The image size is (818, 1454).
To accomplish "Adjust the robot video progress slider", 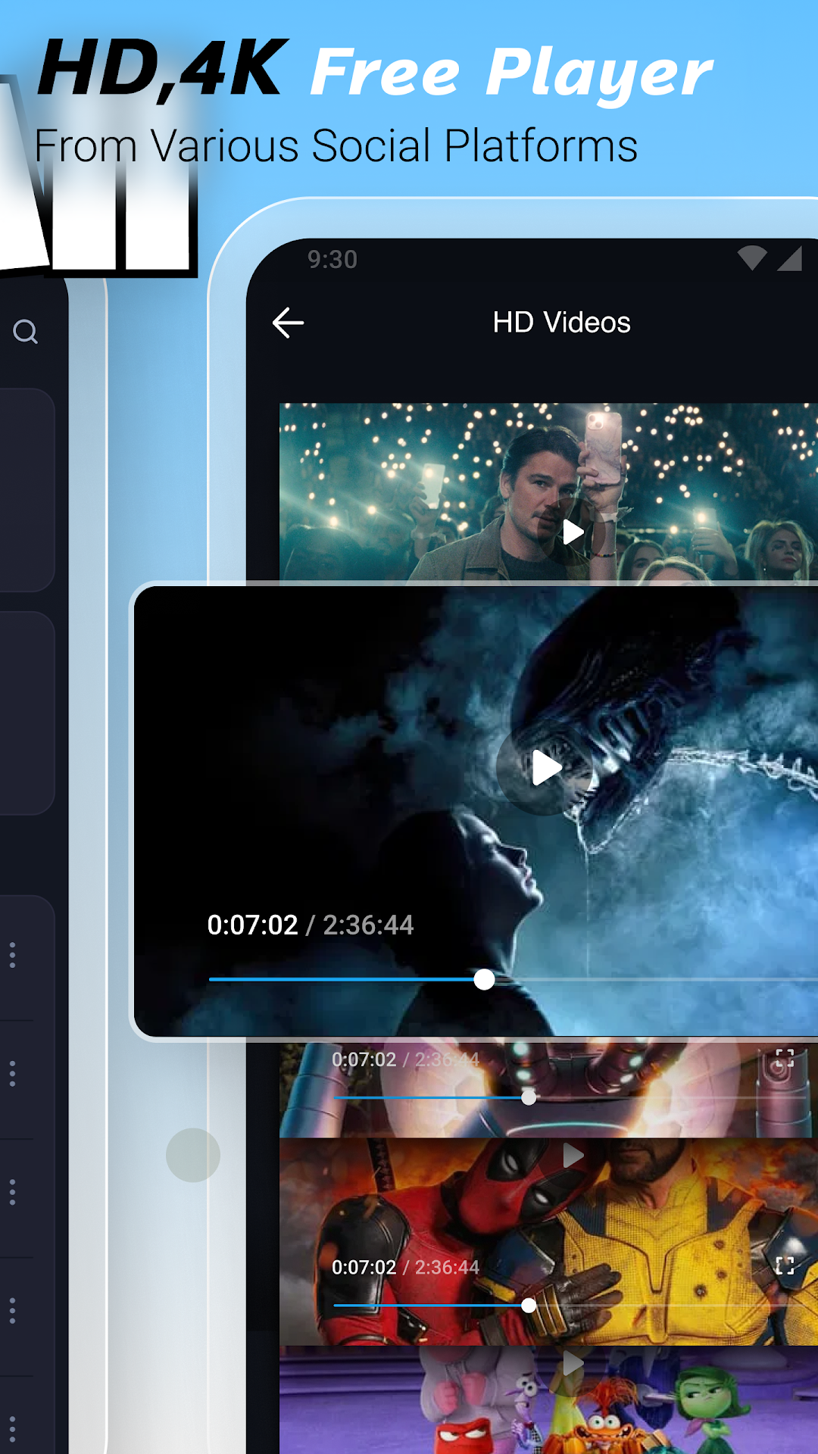I will pos(529,1097).
